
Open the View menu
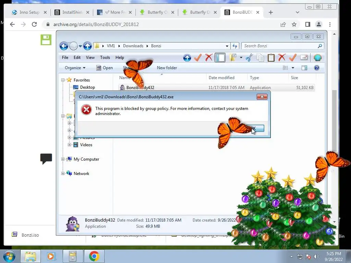tap(90, 58)
